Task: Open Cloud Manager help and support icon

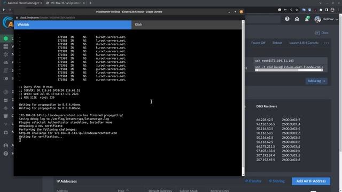Action: click(x=287, y=19)
